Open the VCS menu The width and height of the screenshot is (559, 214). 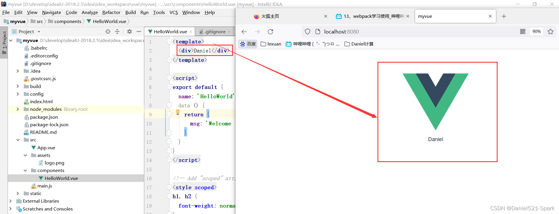[x=174, y=12]
